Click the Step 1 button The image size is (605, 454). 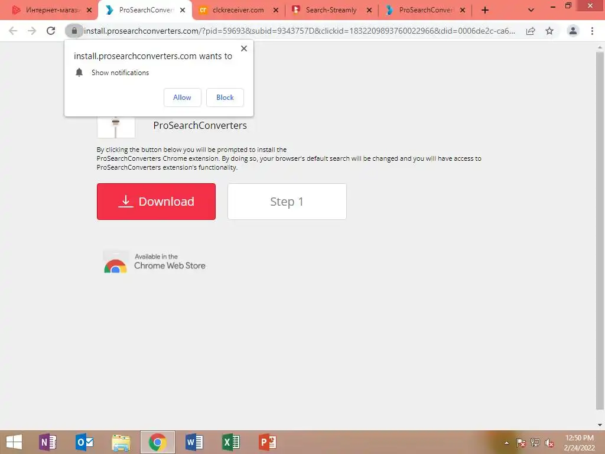pyautogui.click(x=287, y=202)
